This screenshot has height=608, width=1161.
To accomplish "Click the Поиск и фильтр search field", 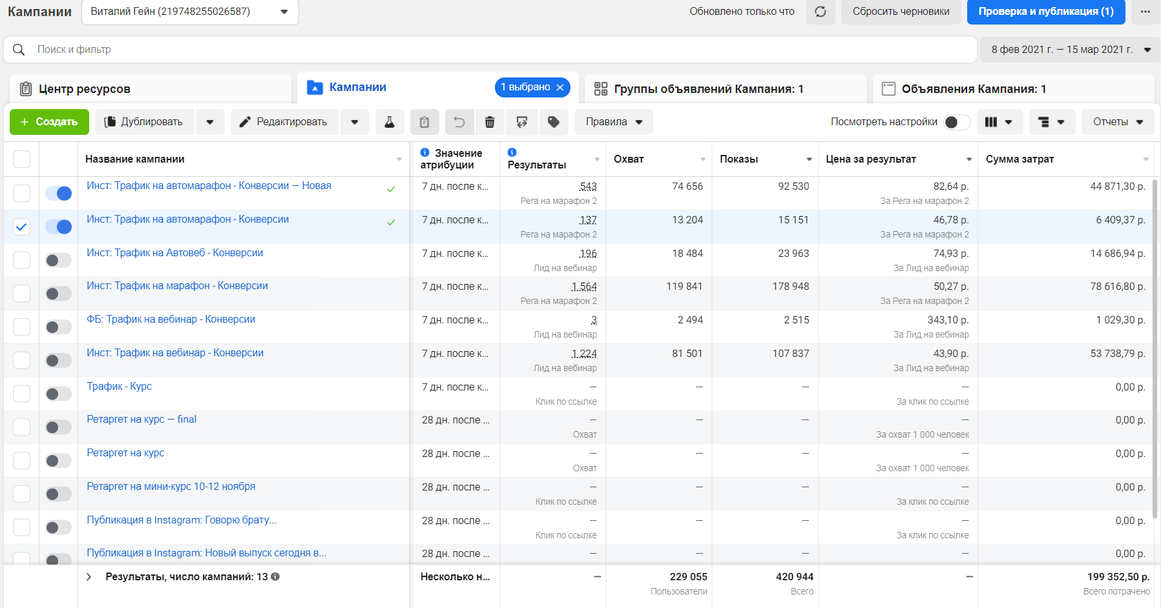I will pyautogui.click(x=490, y=50).
